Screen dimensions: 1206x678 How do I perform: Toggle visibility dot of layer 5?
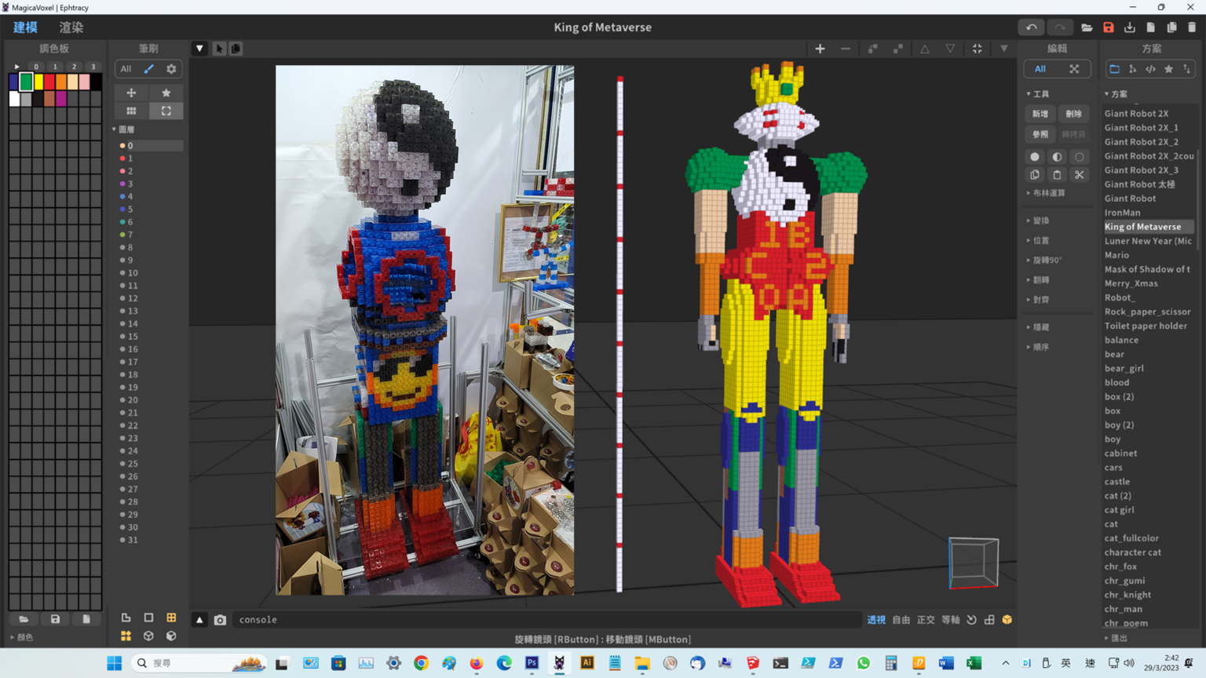pos(122,210)
